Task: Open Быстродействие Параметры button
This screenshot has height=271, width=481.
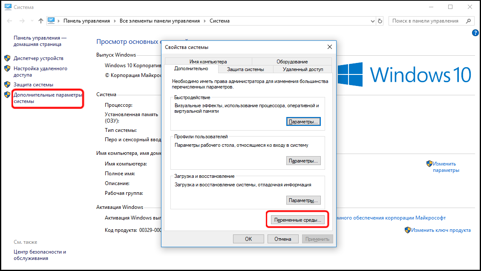Action: coord(303,122)
